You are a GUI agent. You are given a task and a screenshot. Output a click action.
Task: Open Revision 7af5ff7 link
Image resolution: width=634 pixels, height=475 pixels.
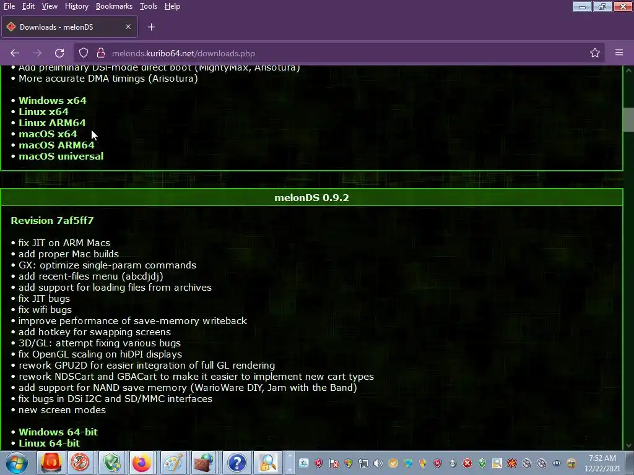(52, 221)
